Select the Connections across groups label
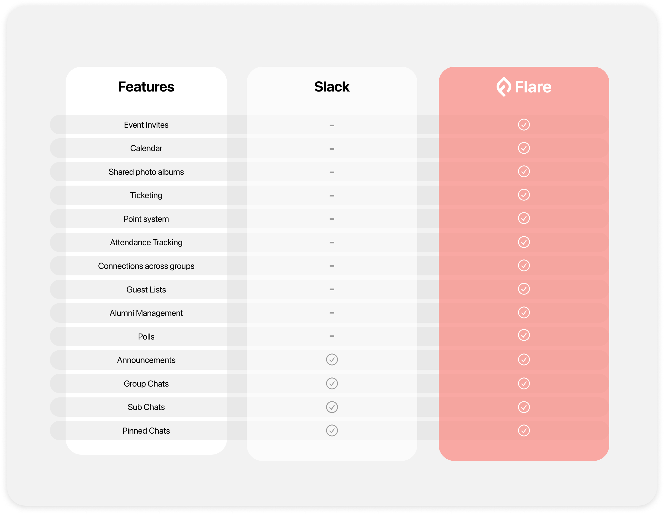Image resolution: width=664 pixels, height=514 pixels. click(x=146, y=266)
